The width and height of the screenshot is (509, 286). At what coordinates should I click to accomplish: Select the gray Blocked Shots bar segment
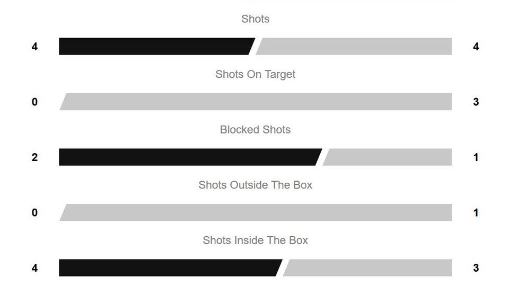[x=388, y=157]
